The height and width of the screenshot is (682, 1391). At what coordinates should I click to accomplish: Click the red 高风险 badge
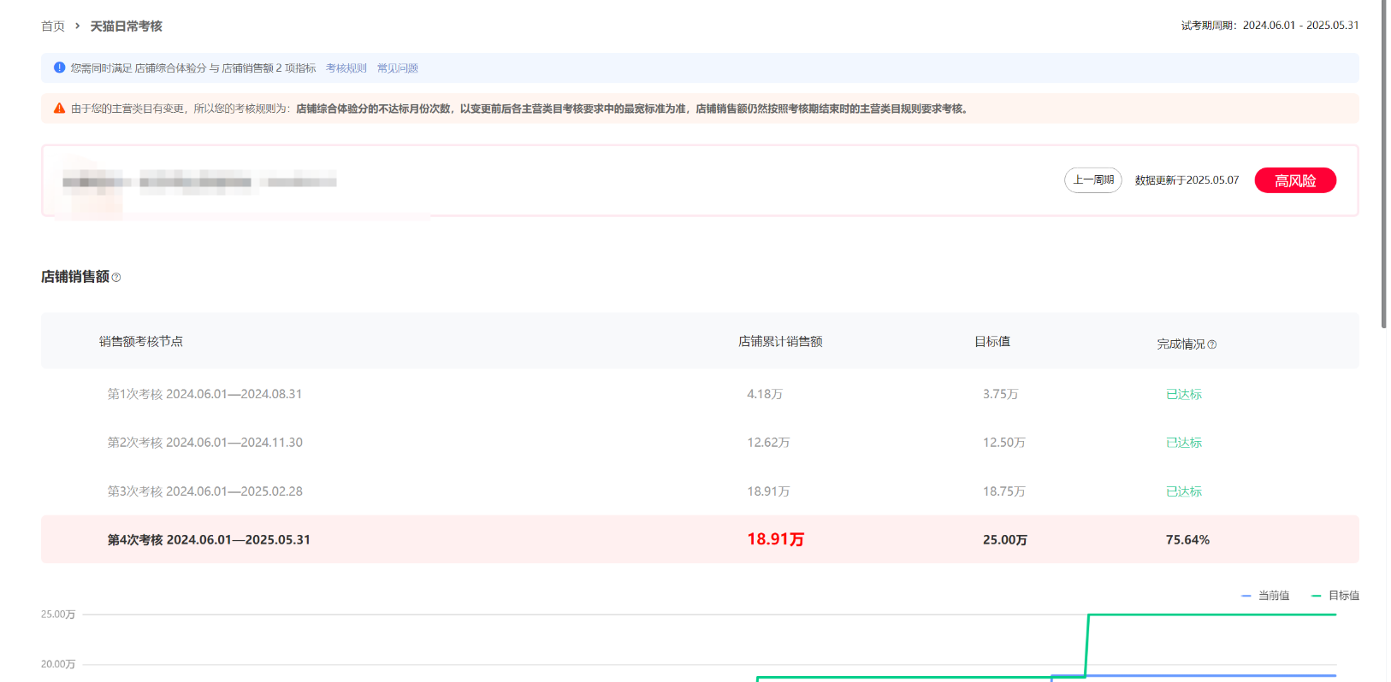1294,180
